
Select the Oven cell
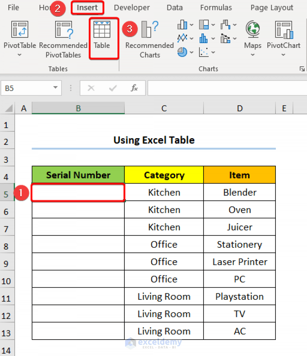(239, 210)
